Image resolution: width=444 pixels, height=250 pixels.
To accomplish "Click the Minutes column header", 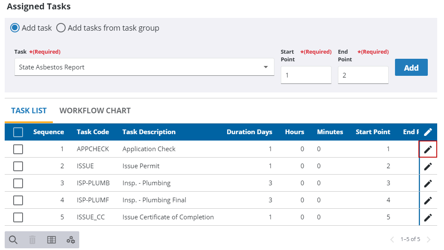I will pos(330,132).
